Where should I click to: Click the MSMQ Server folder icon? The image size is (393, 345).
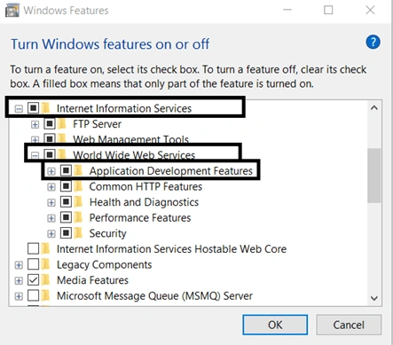click(x=45, y=295)
